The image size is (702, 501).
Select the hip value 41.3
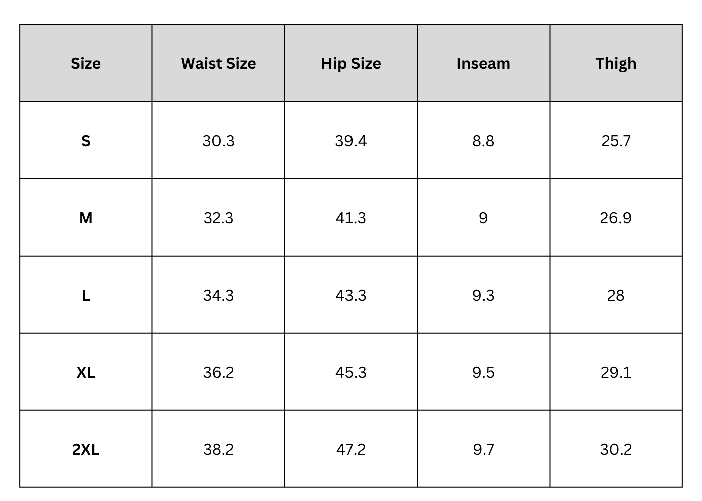point(351,218)
